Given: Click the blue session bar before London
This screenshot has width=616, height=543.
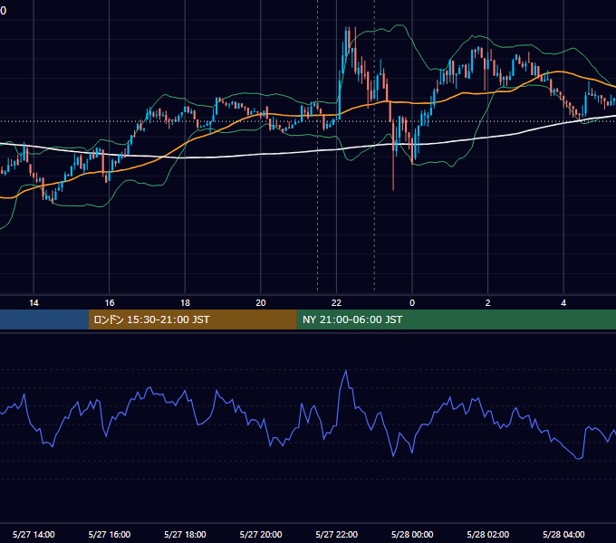Looking at the screenshot, I should [x=44, y=319].
